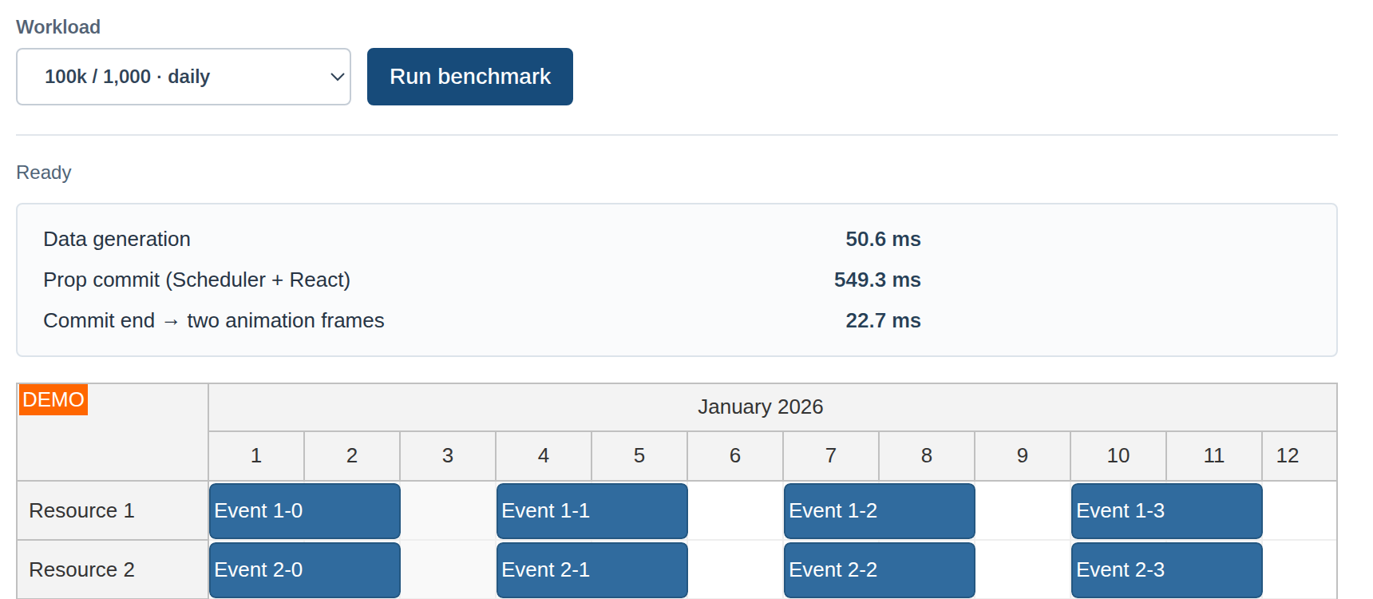Viewport: 1373px width, 599px height.
Task: Click the orange DEMO badge
Action: coord(53,399)
